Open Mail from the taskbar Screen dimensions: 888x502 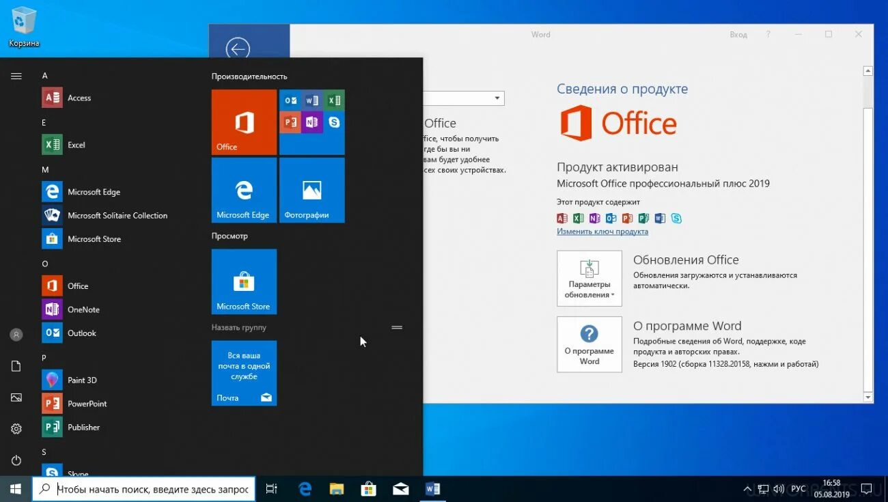(401, 489)
